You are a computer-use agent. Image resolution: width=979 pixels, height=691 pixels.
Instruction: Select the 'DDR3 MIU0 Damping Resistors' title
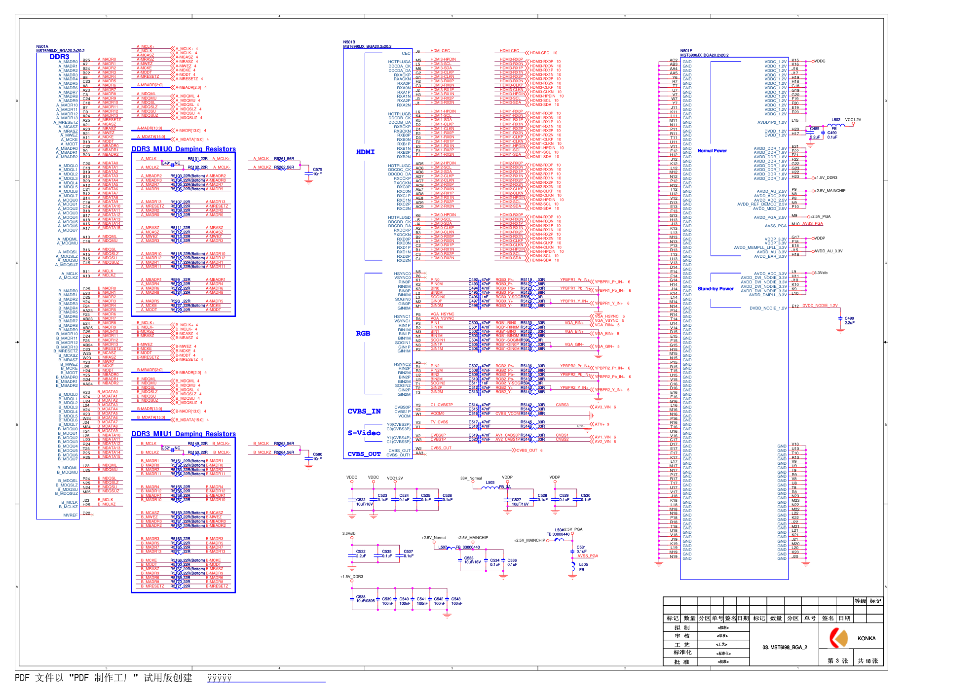pos(184,149)
